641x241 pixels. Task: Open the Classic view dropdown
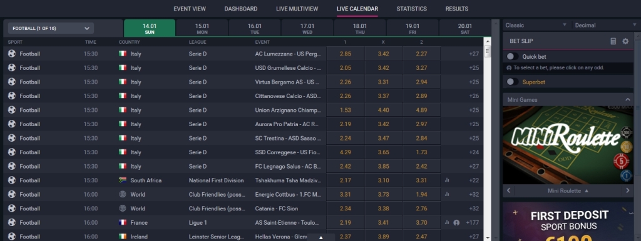536,25
